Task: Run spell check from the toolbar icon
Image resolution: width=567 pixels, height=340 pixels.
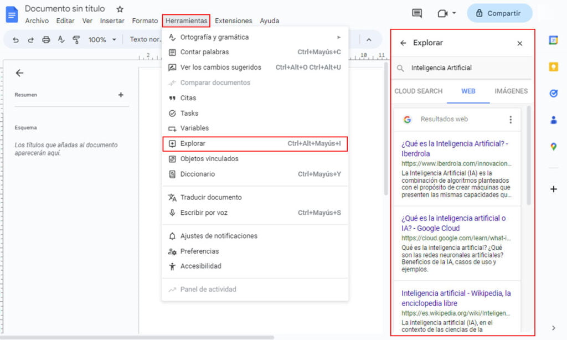Action: 61,39
